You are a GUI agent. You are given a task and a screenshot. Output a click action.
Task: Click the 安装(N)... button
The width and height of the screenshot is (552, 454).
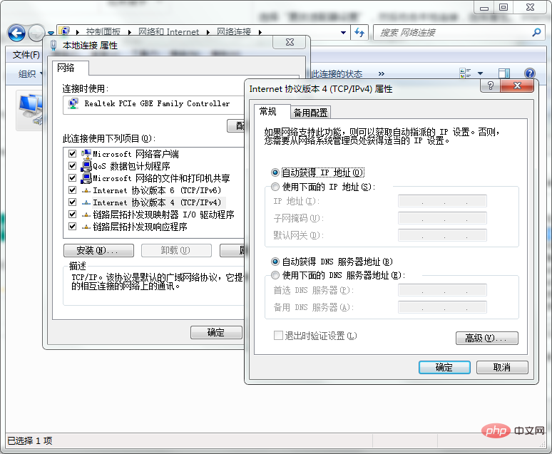tap(98, 251)
